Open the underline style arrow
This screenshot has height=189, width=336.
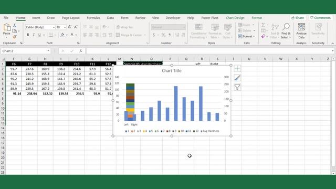tap(44, 35)
